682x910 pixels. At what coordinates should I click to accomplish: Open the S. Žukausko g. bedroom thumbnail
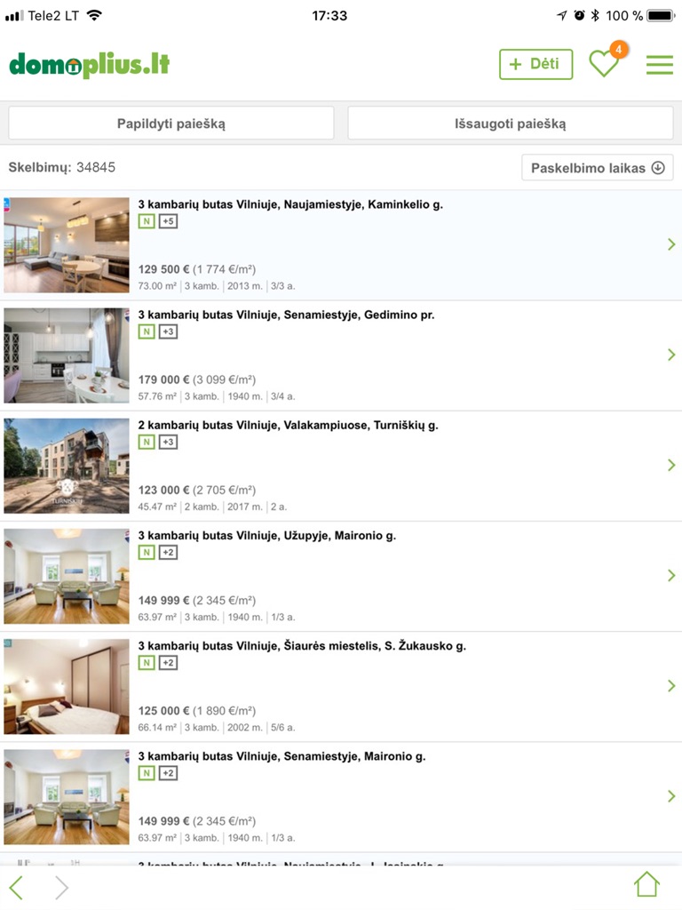(x=67, y=686)
